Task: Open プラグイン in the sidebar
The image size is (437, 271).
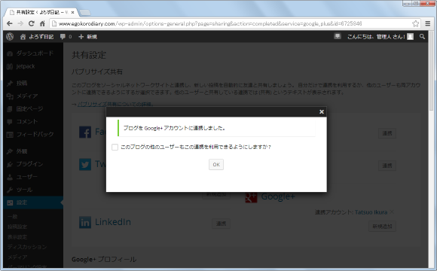Action: [x=33, y=164]
